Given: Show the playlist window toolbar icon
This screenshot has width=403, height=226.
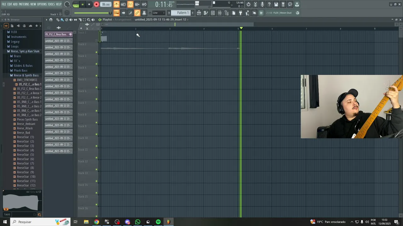Looking at the screenshot, I should tap(199, 13).
